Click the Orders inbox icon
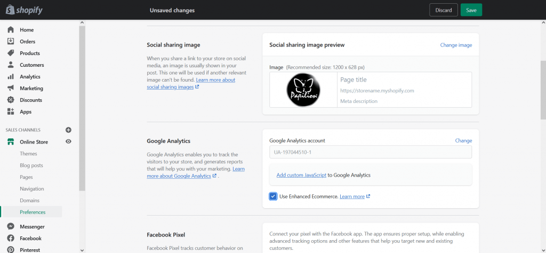The height and width of the screenshot is (253, 546). click(x=11, y=41)
